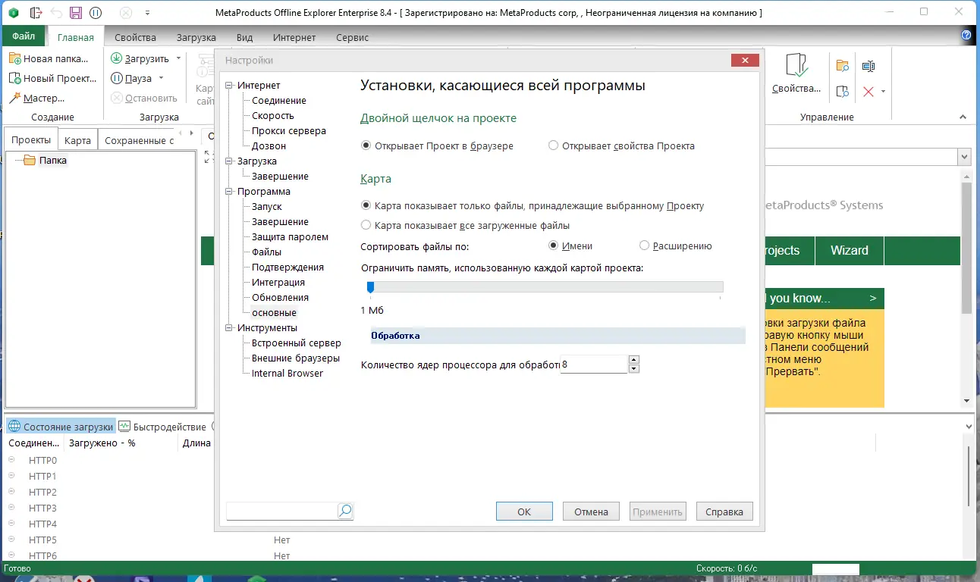Viewport: 980px width, 582px height.
Task: Sort files by Расширению
Action: pos(675,246)
